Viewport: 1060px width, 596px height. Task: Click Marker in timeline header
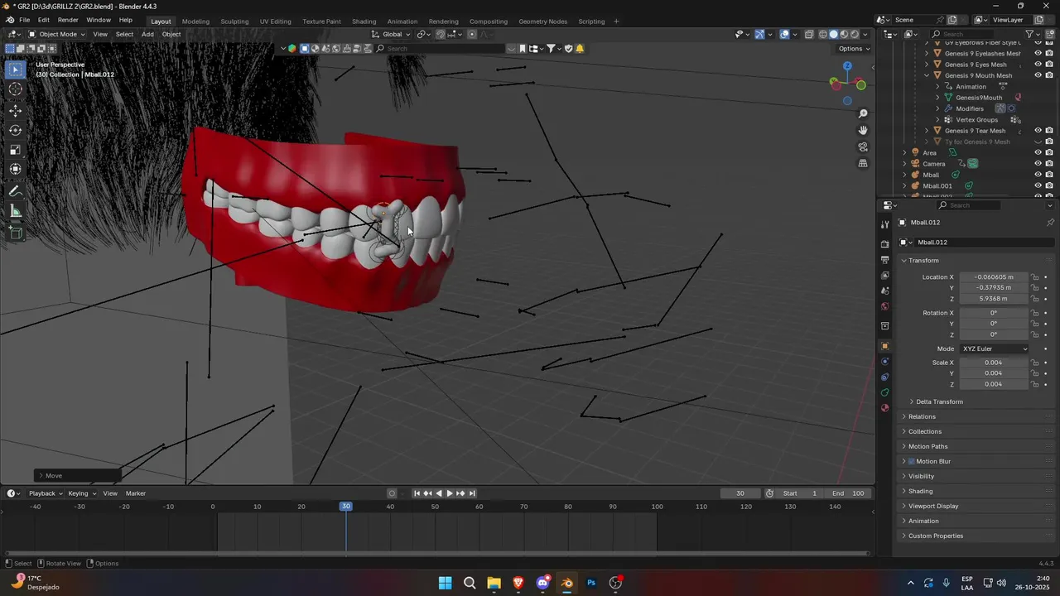(136, 493)
